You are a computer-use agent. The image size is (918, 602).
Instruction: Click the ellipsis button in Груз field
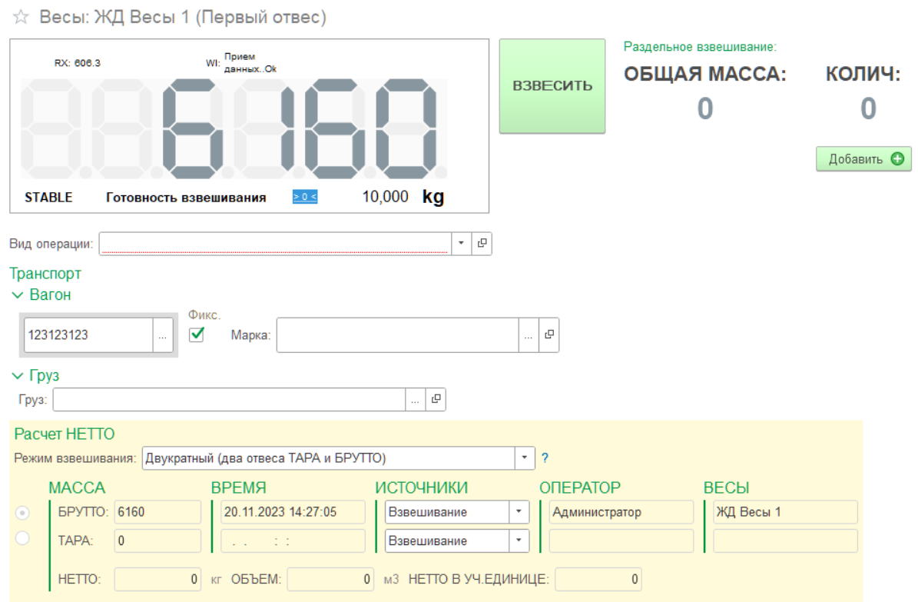[415, 399]
